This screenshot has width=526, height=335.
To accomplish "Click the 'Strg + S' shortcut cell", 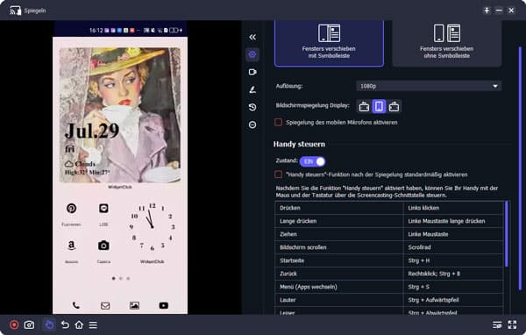I will click(453, 287).
